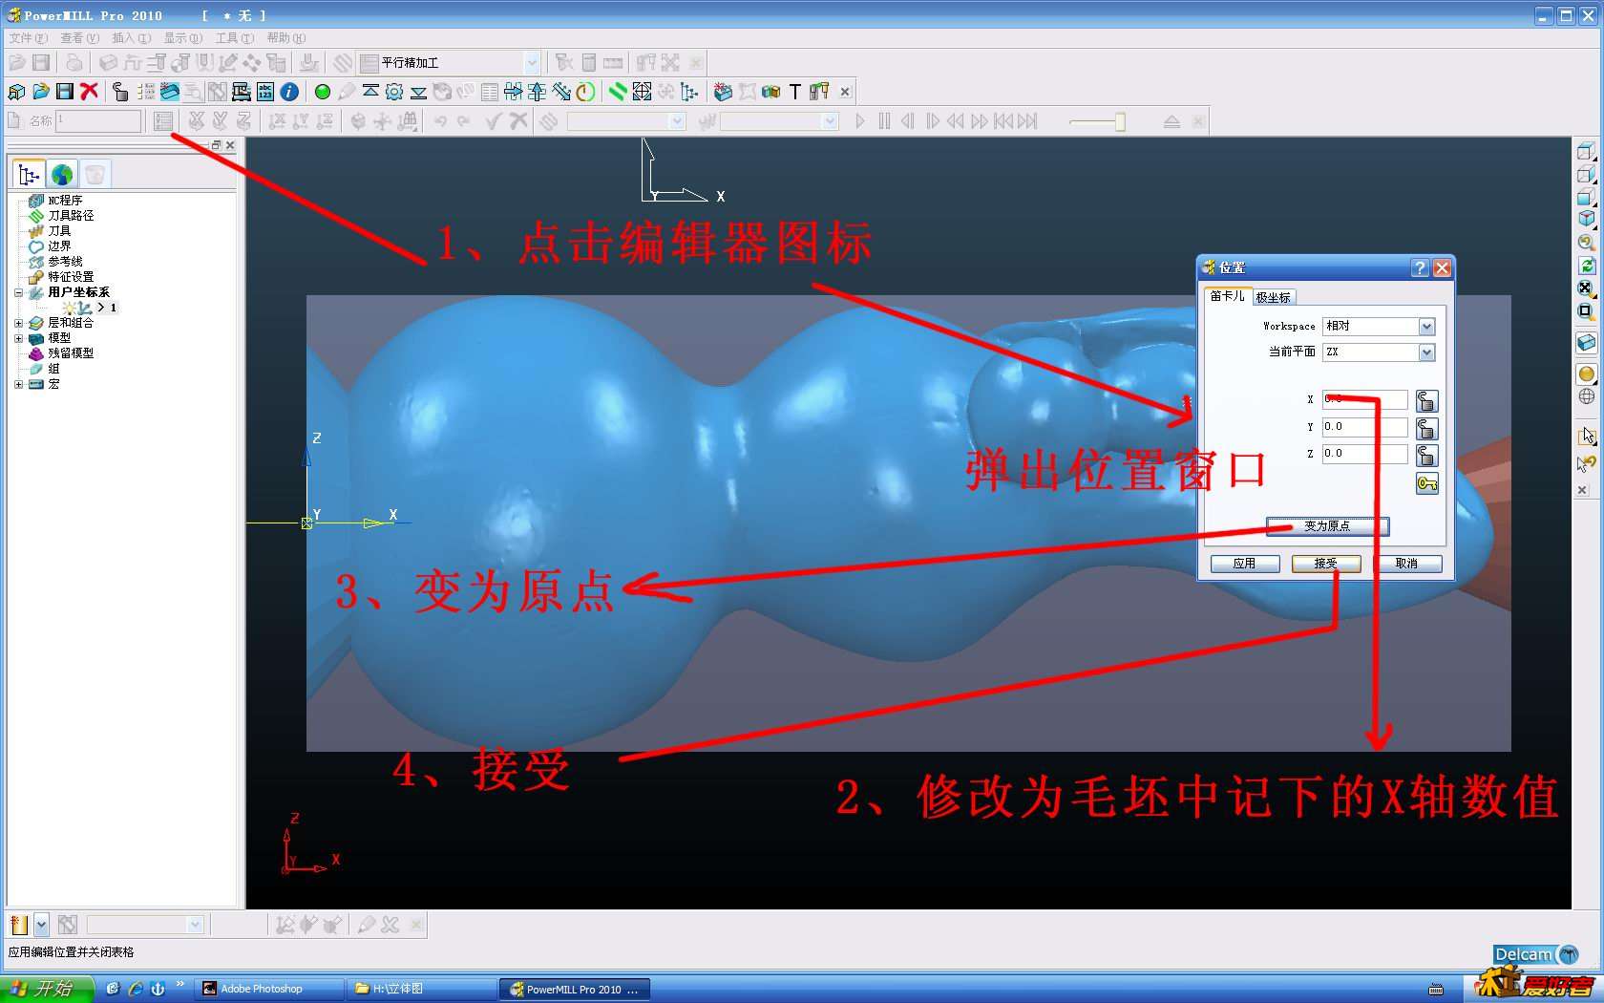Click the save disk icon in main toolbar
The height and width of the screenshot is (1003, 1604).
[65, 91]
